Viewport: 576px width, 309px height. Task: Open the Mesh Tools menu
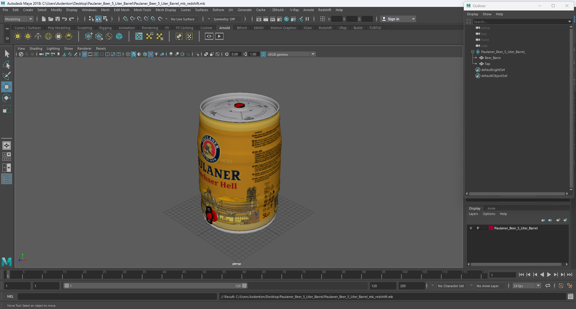pos(142,10)
